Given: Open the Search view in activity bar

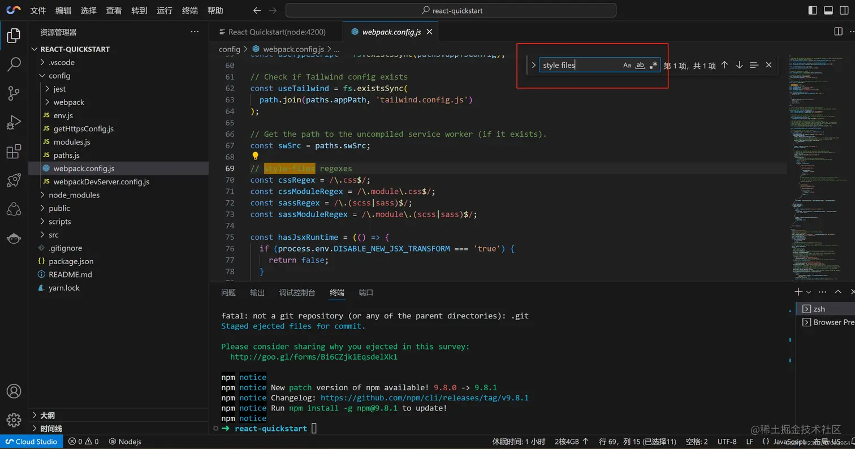Looking at the screenshot, I should (x=14, y=64).
